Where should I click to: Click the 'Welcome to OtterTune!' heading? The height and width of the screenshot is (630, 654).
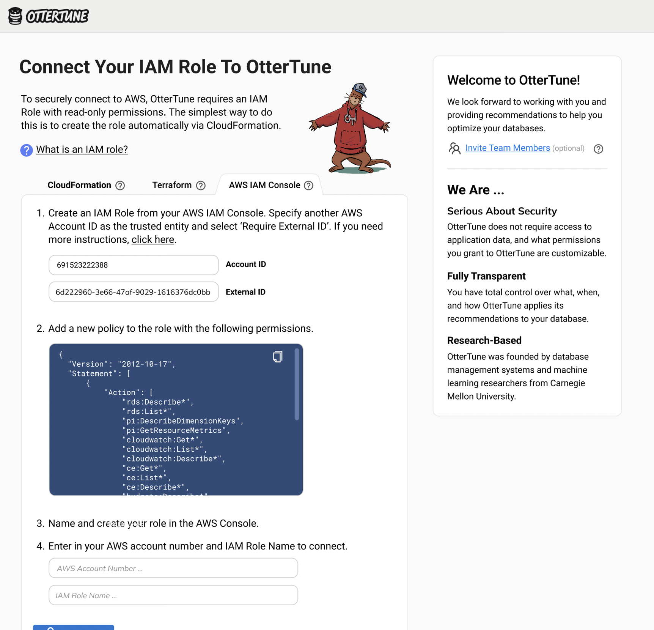514,80
